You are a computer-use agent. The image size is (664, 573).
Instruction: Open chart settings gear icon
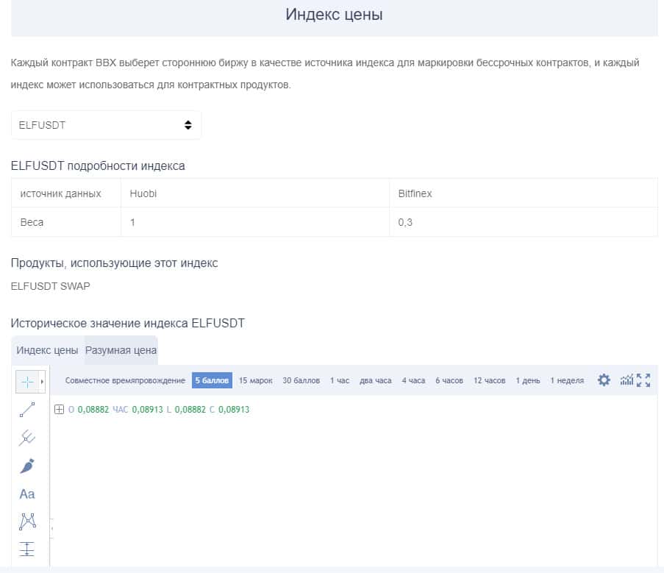(x=604, y=380)
